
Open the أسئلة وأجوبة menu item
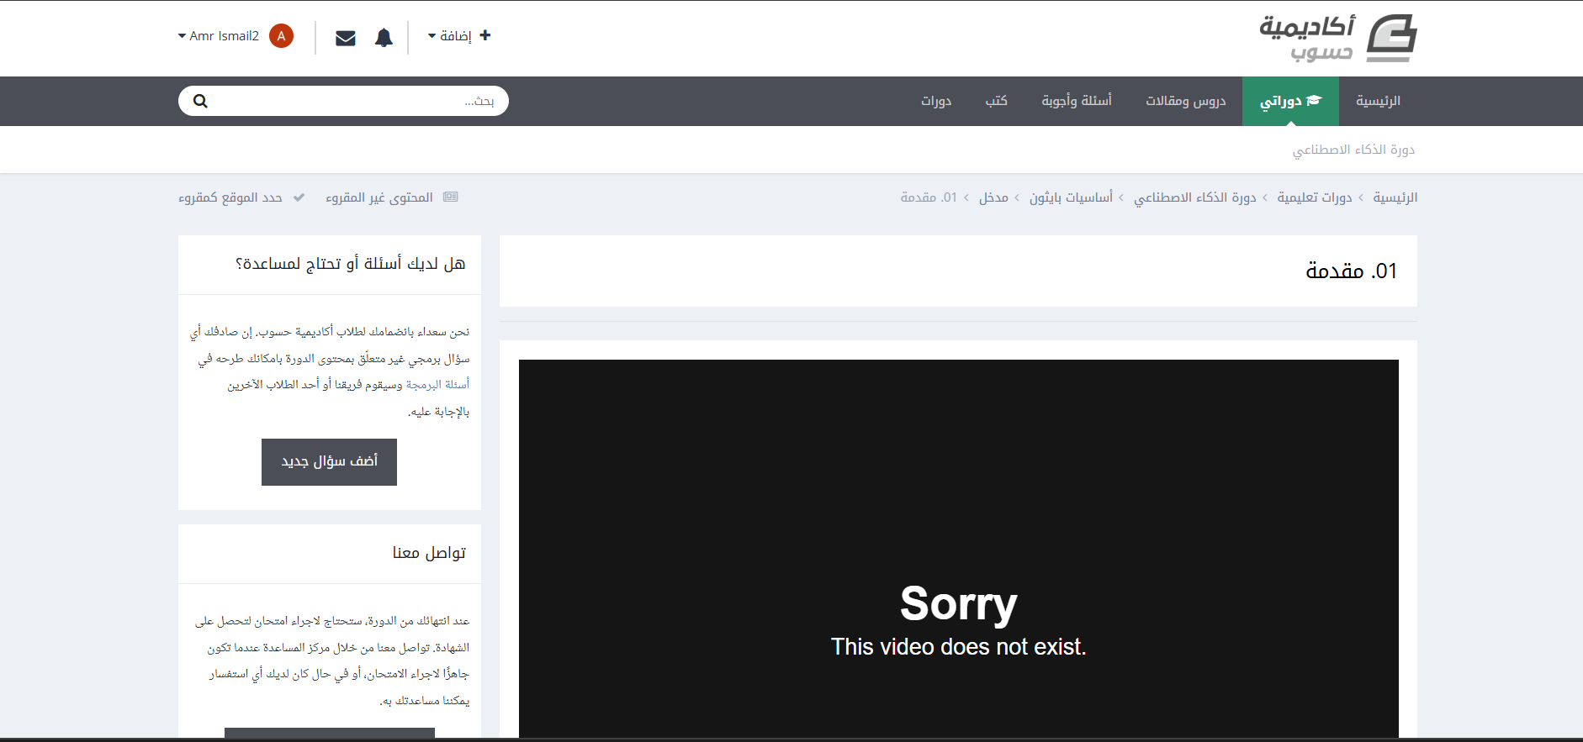[1076, 101]
